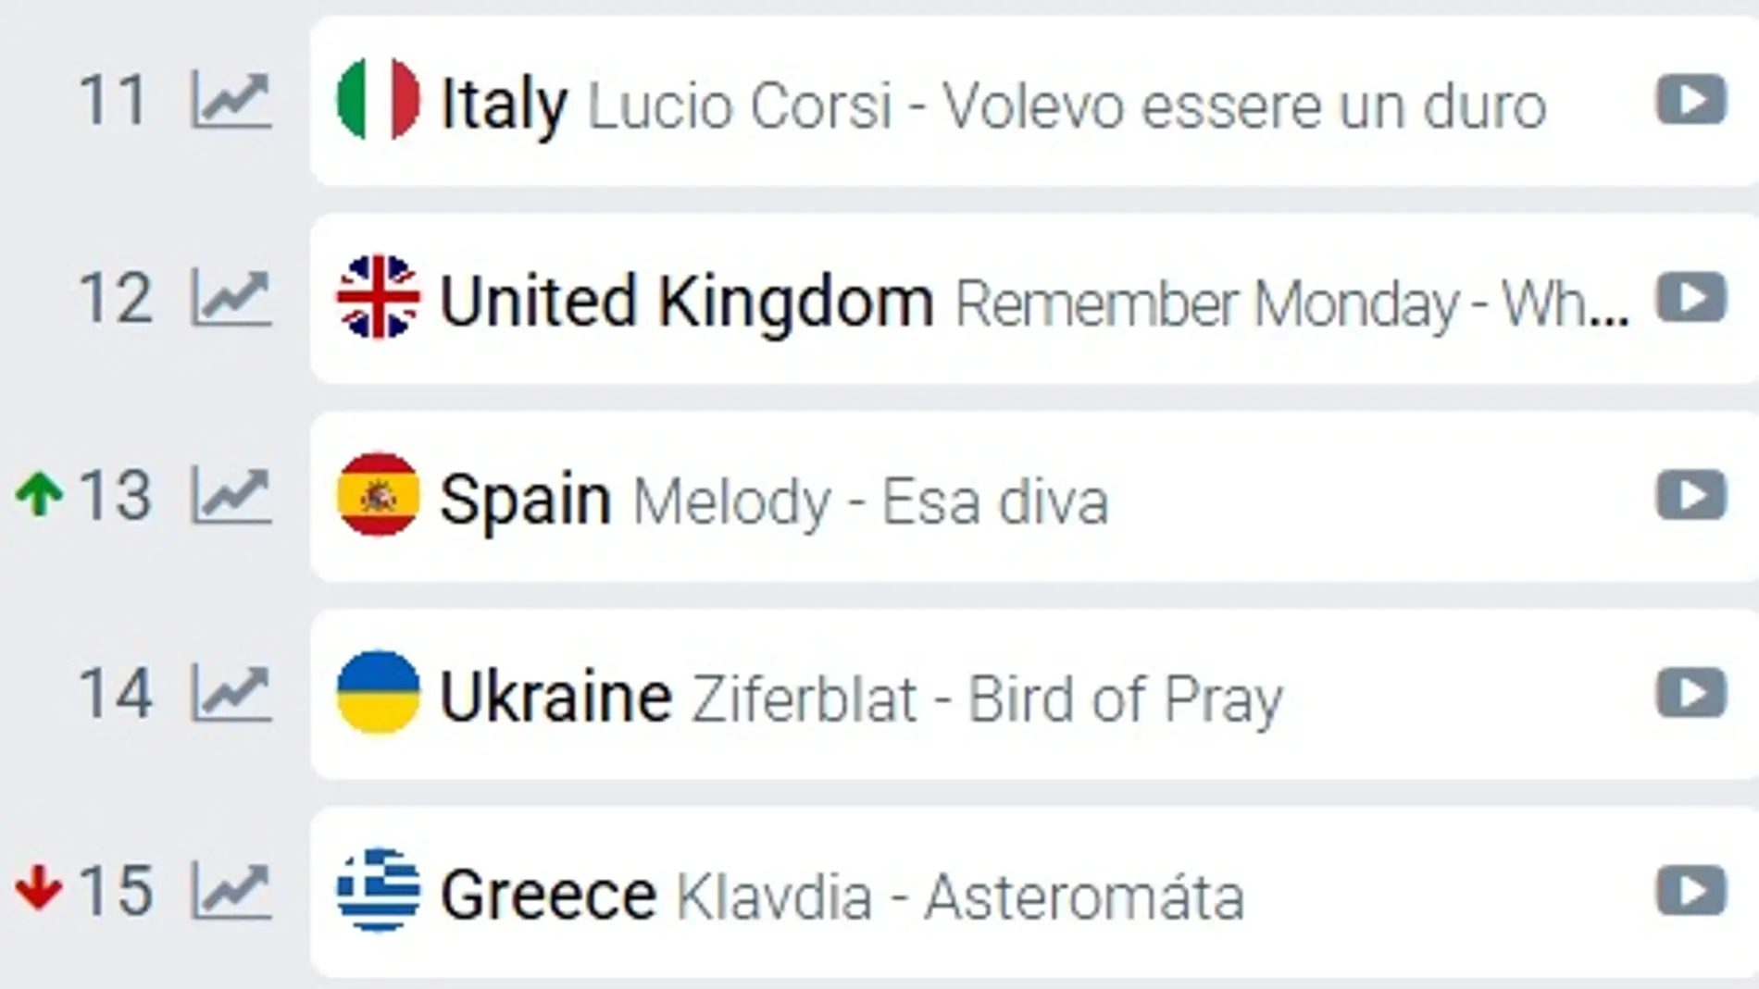This screenshot has height=989, width=1759.
Task: Open the trend chart for Italy
Action: (x=231, y=100)
